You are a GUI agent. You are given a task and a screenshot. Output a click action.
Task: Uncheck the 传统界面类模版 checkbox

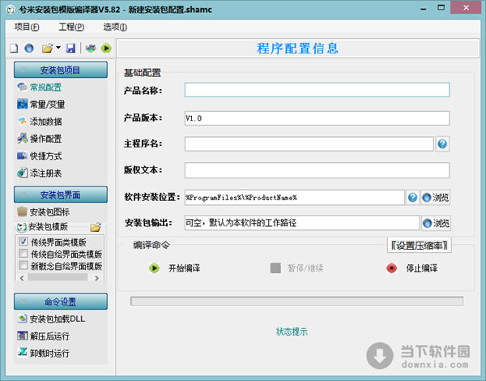(x=23, y=242)
